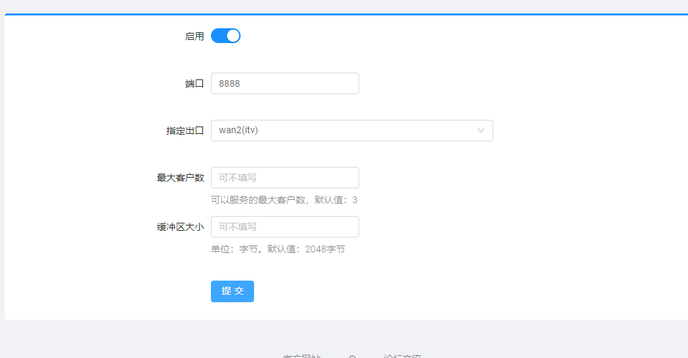Click the 端口 input showing 8888
The height and width of the screenshot is (358, 688).
284,83
